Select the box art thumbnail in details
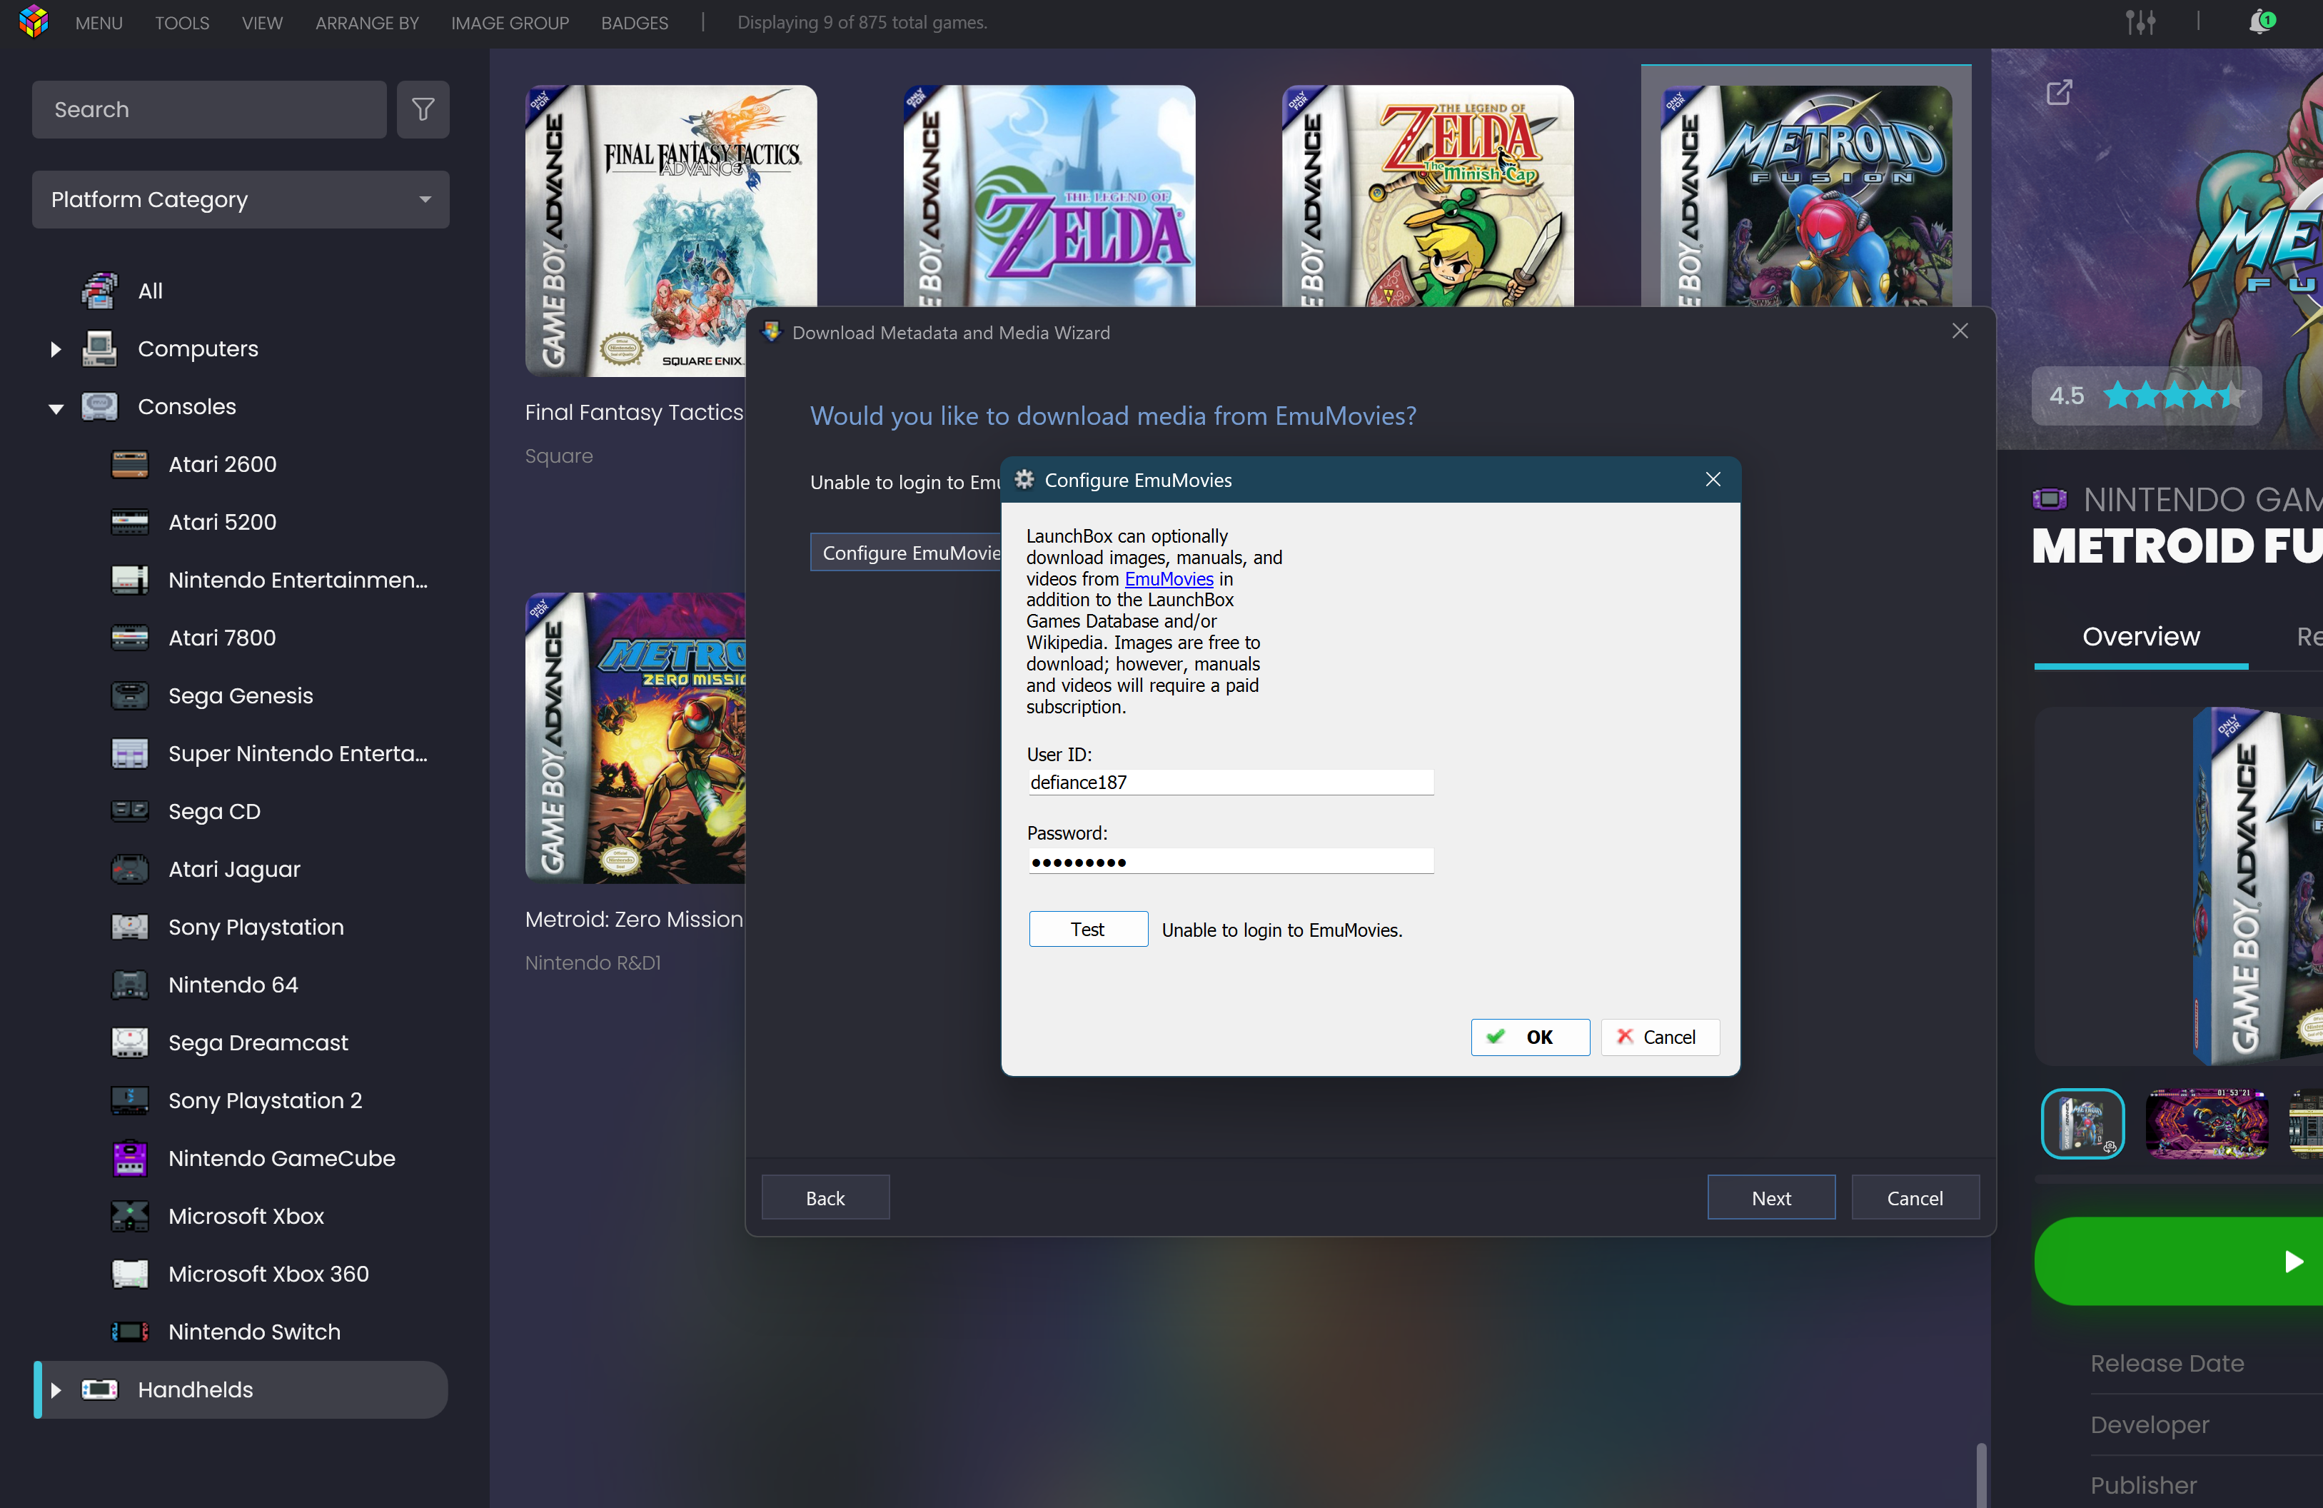 point(2082,1122)
